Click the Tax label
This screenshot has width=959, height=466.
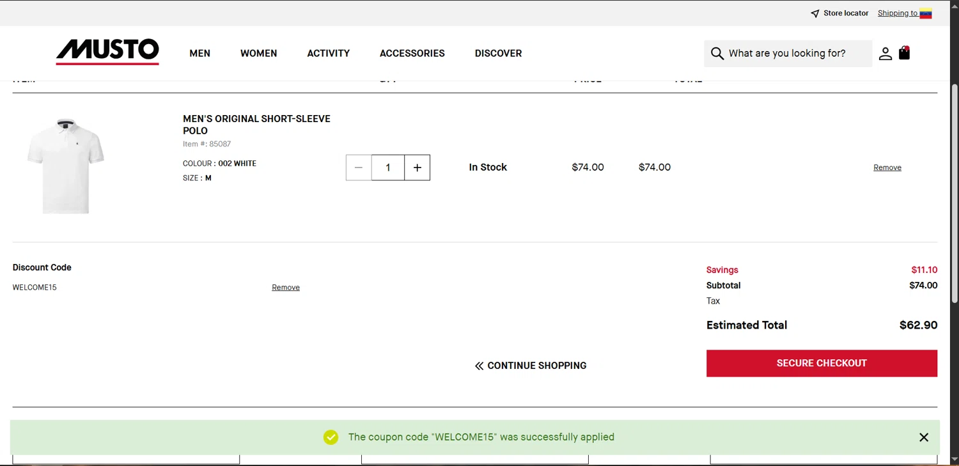(713, 301)
